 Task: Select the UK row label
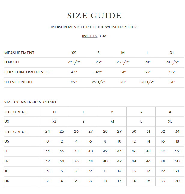point(6,181)
